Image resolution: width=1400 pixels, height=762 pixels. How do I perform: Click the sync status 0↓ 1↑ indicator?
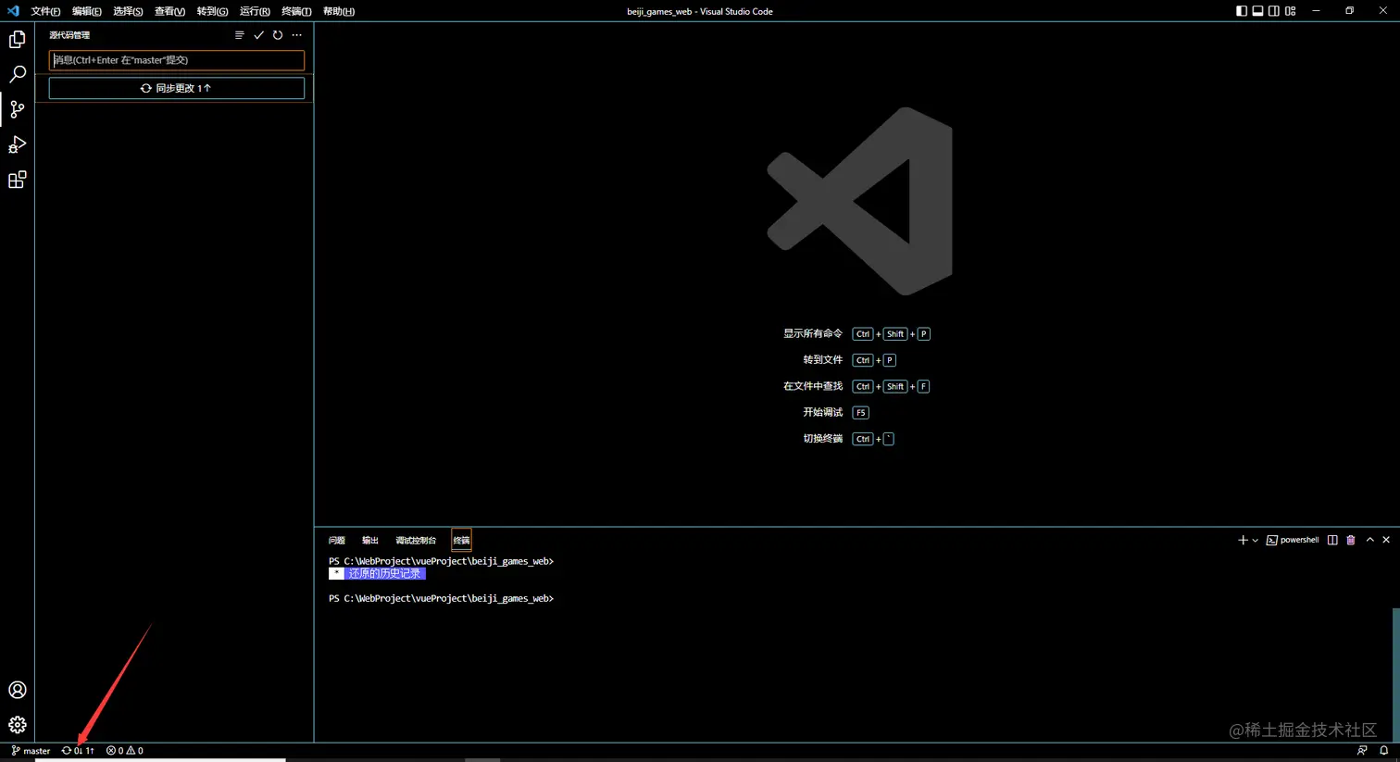79,751
